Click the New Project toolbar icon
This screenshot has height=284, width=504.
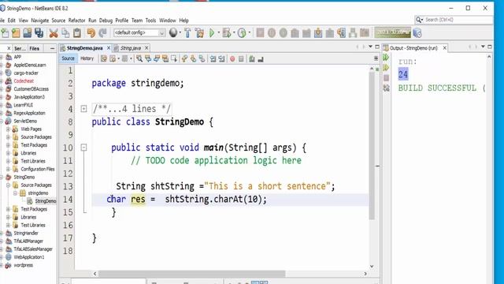16,33
